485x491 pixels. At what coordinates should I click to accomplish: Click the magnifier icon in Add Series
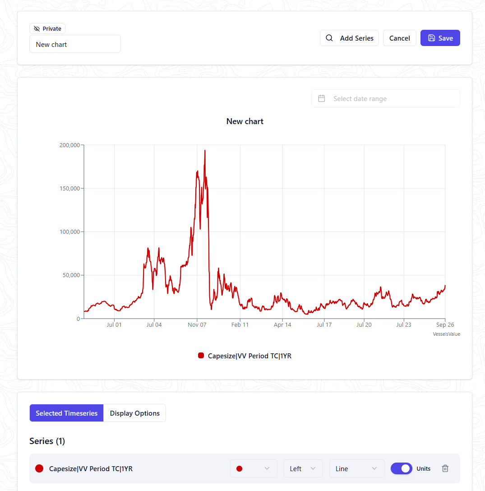[329, 38]
